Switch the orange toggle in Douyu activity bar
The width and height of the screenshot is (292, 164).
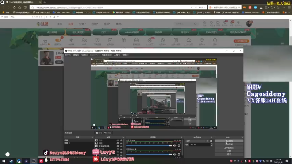pyautogui.click(x=58, y=40)
